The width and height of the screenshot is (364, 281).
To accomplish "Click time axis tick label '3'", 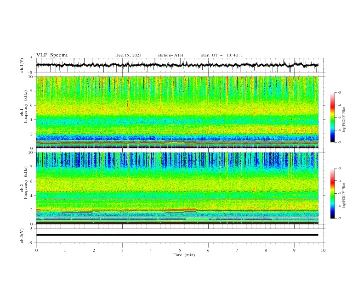I will 122,250.
